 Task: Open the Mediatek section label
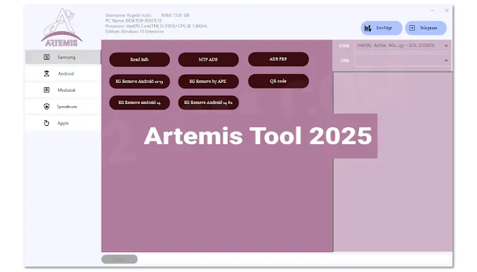pyautogui.click(x=66, y=90)
